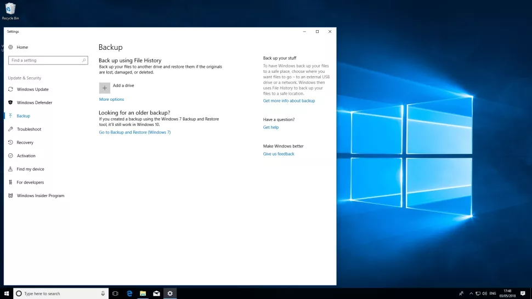Image resolution: width=532 pixels, height=299 pixels.
Task: Click the Recovery clock icon
Action: (10, 142)
